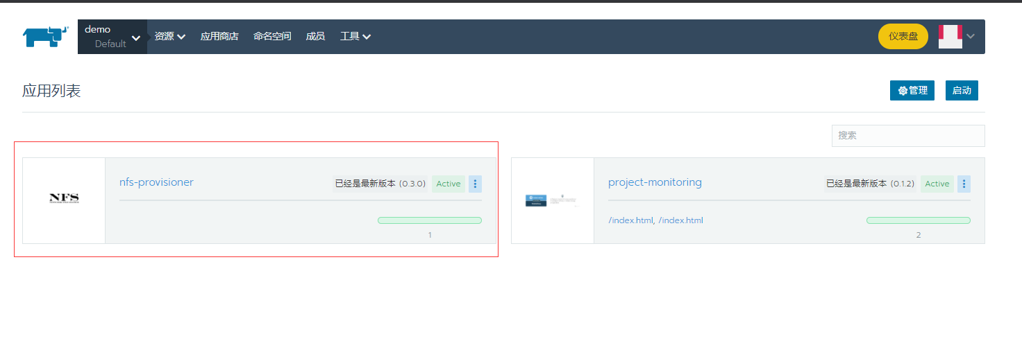1022x341 pixels.
Task: Click the 应用列表 page heading
Action: (51, 91)
